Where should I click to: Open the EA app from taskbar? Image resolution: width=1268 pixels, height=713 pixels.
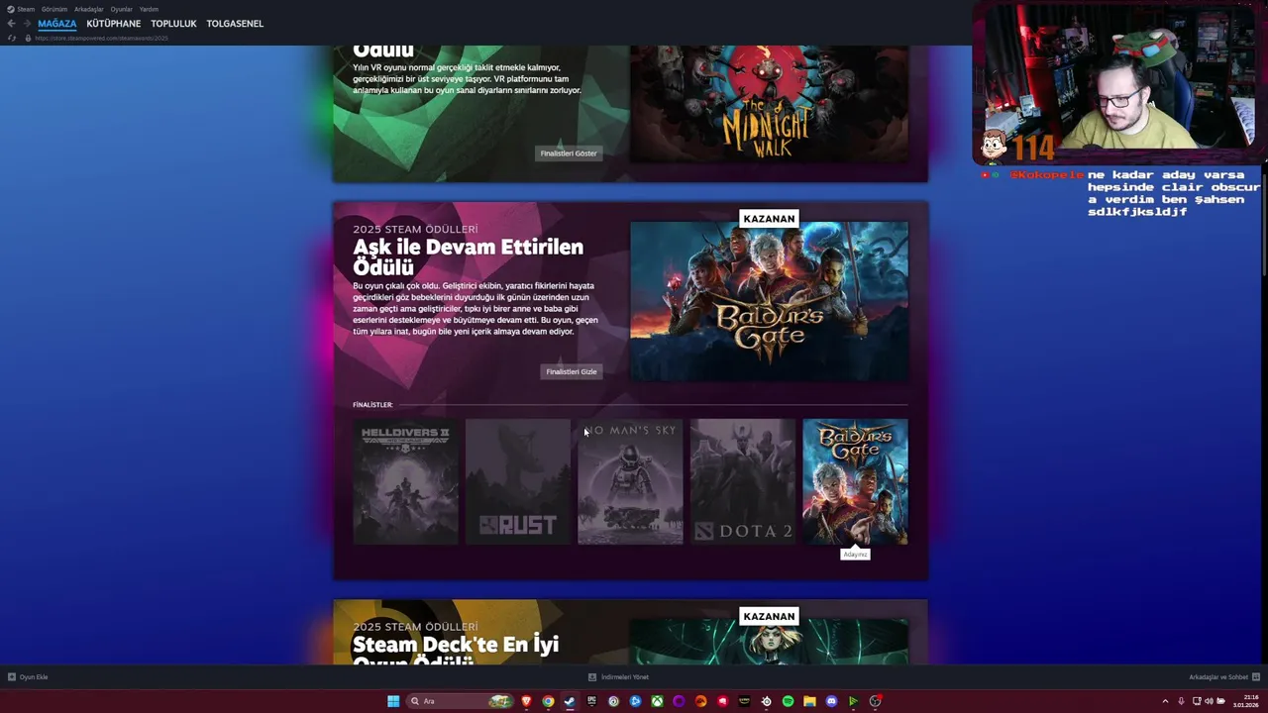700,701
